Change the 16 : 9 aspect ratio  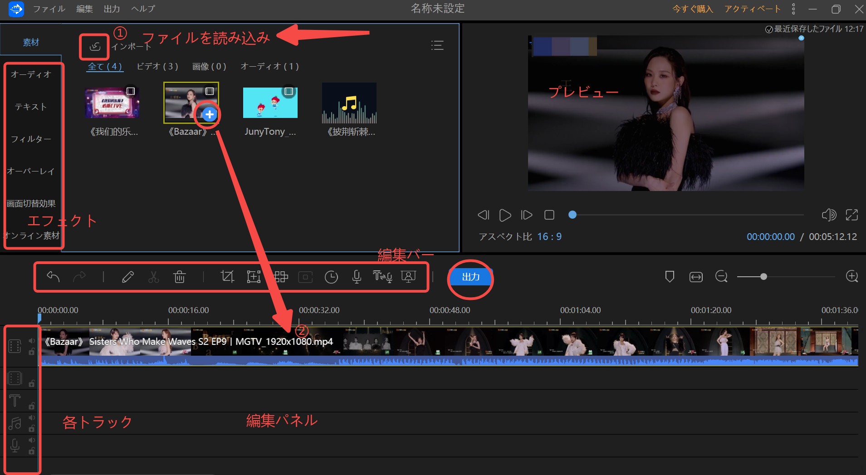(549, 236)
